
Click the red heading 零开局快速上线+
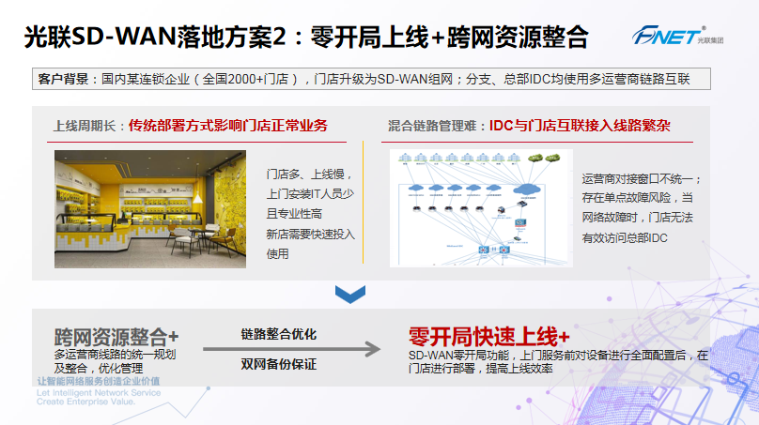coord(488,337)
